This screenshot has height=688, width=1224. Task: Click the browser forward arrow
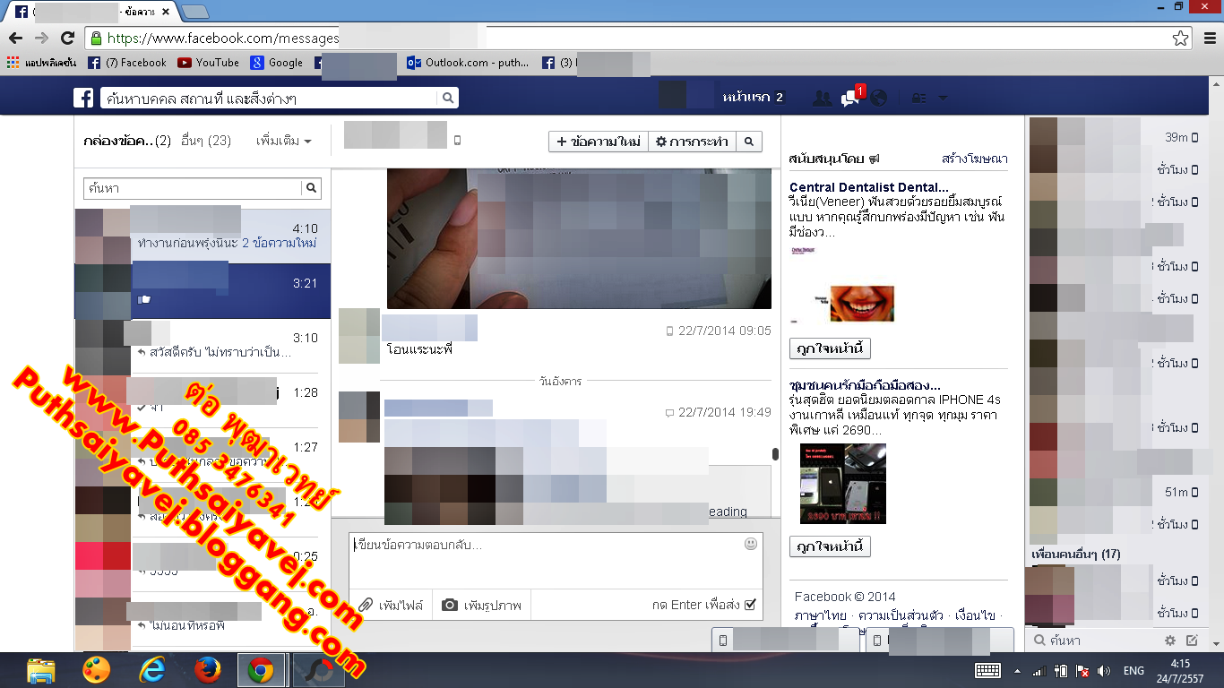(x=41, y=38)
